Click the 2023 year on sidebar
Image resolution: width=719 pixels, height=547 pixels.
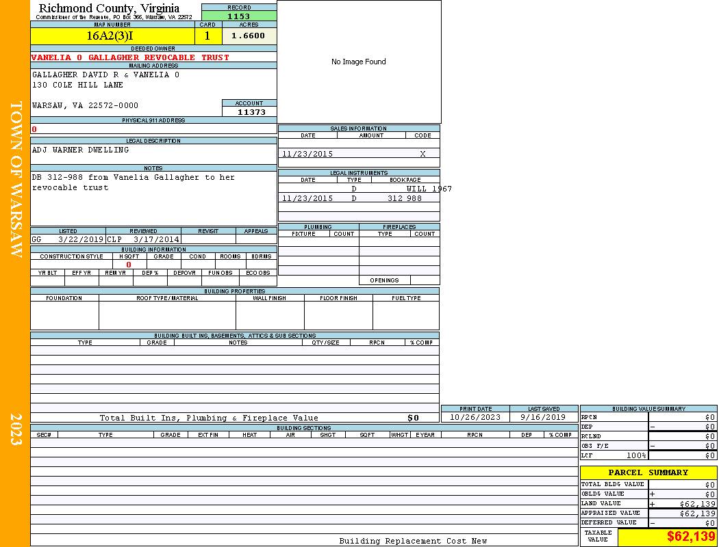[x=16, y=429]
